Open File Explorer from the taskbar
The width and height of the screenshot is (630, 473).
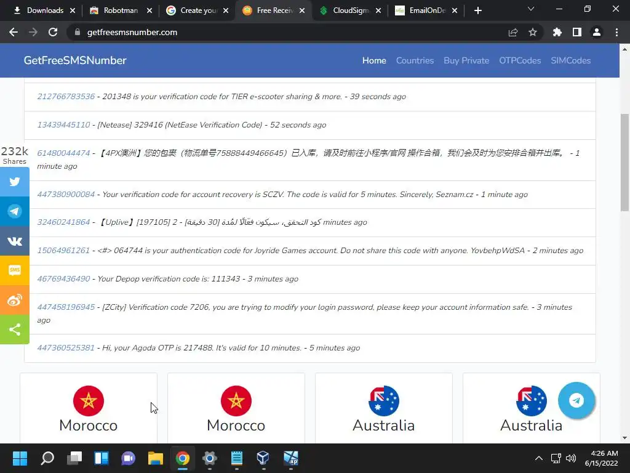tap(155, 458)
